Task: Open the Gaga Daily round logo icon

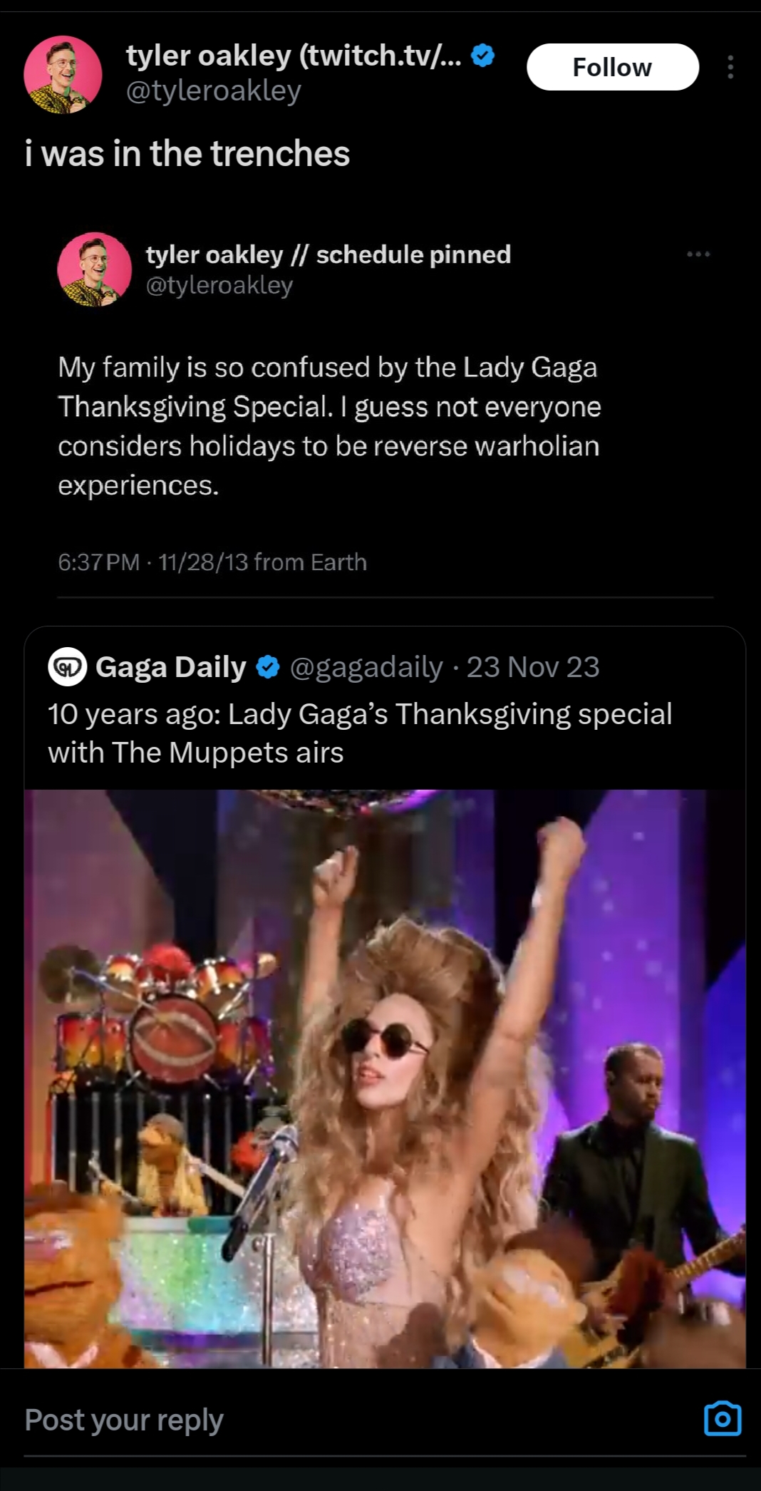Action: (67, 667)
